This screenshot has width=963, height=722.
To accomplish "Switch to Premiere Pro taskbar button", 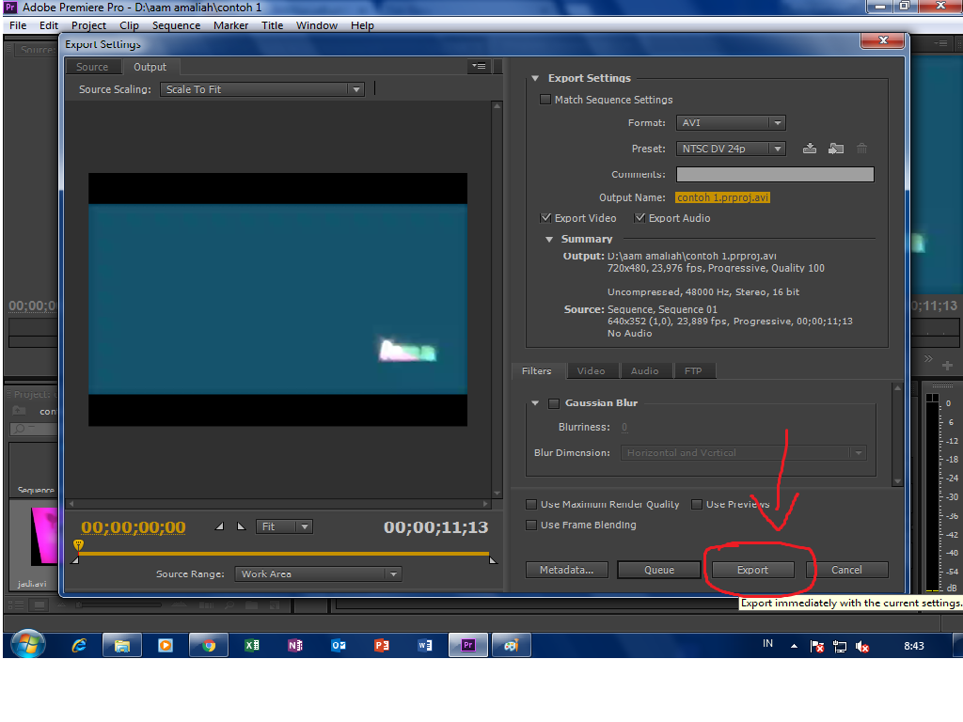I will point(468,645).
